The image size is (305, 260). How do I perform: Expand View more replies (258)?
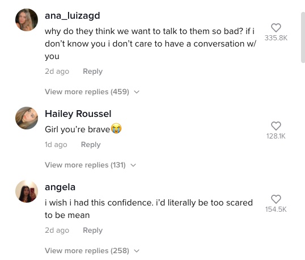coord(87,251)
